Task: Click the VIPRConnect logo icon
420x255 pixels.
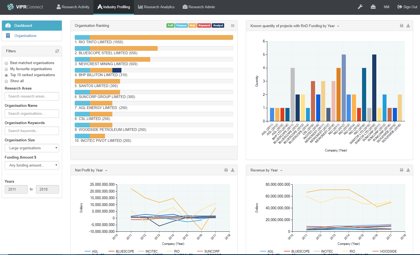Action: click(10, 7)
